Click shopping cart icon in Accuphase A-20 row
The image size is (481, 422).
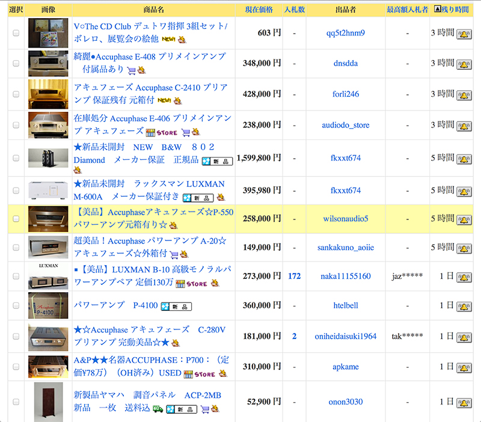point(174,254)
